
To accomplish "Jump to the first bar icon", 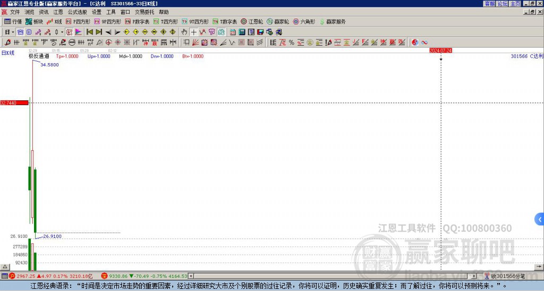I will click(89, 32).
